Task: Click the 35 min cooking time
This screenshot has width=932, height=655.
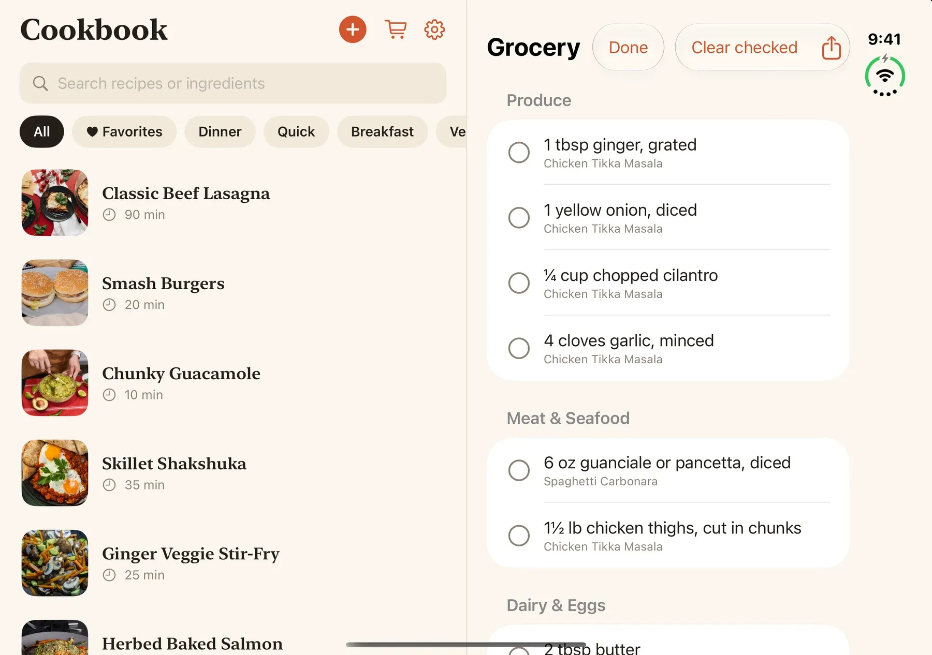Action: coord(144,485)
